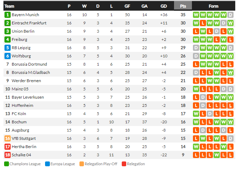This screenshot has height=169, width=238.
Task: Click Bayern Munich's latest form result D
Action: (x=230, y=15)
